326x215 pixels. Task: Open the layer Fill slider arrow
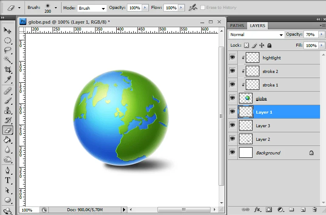coord(322,45)
